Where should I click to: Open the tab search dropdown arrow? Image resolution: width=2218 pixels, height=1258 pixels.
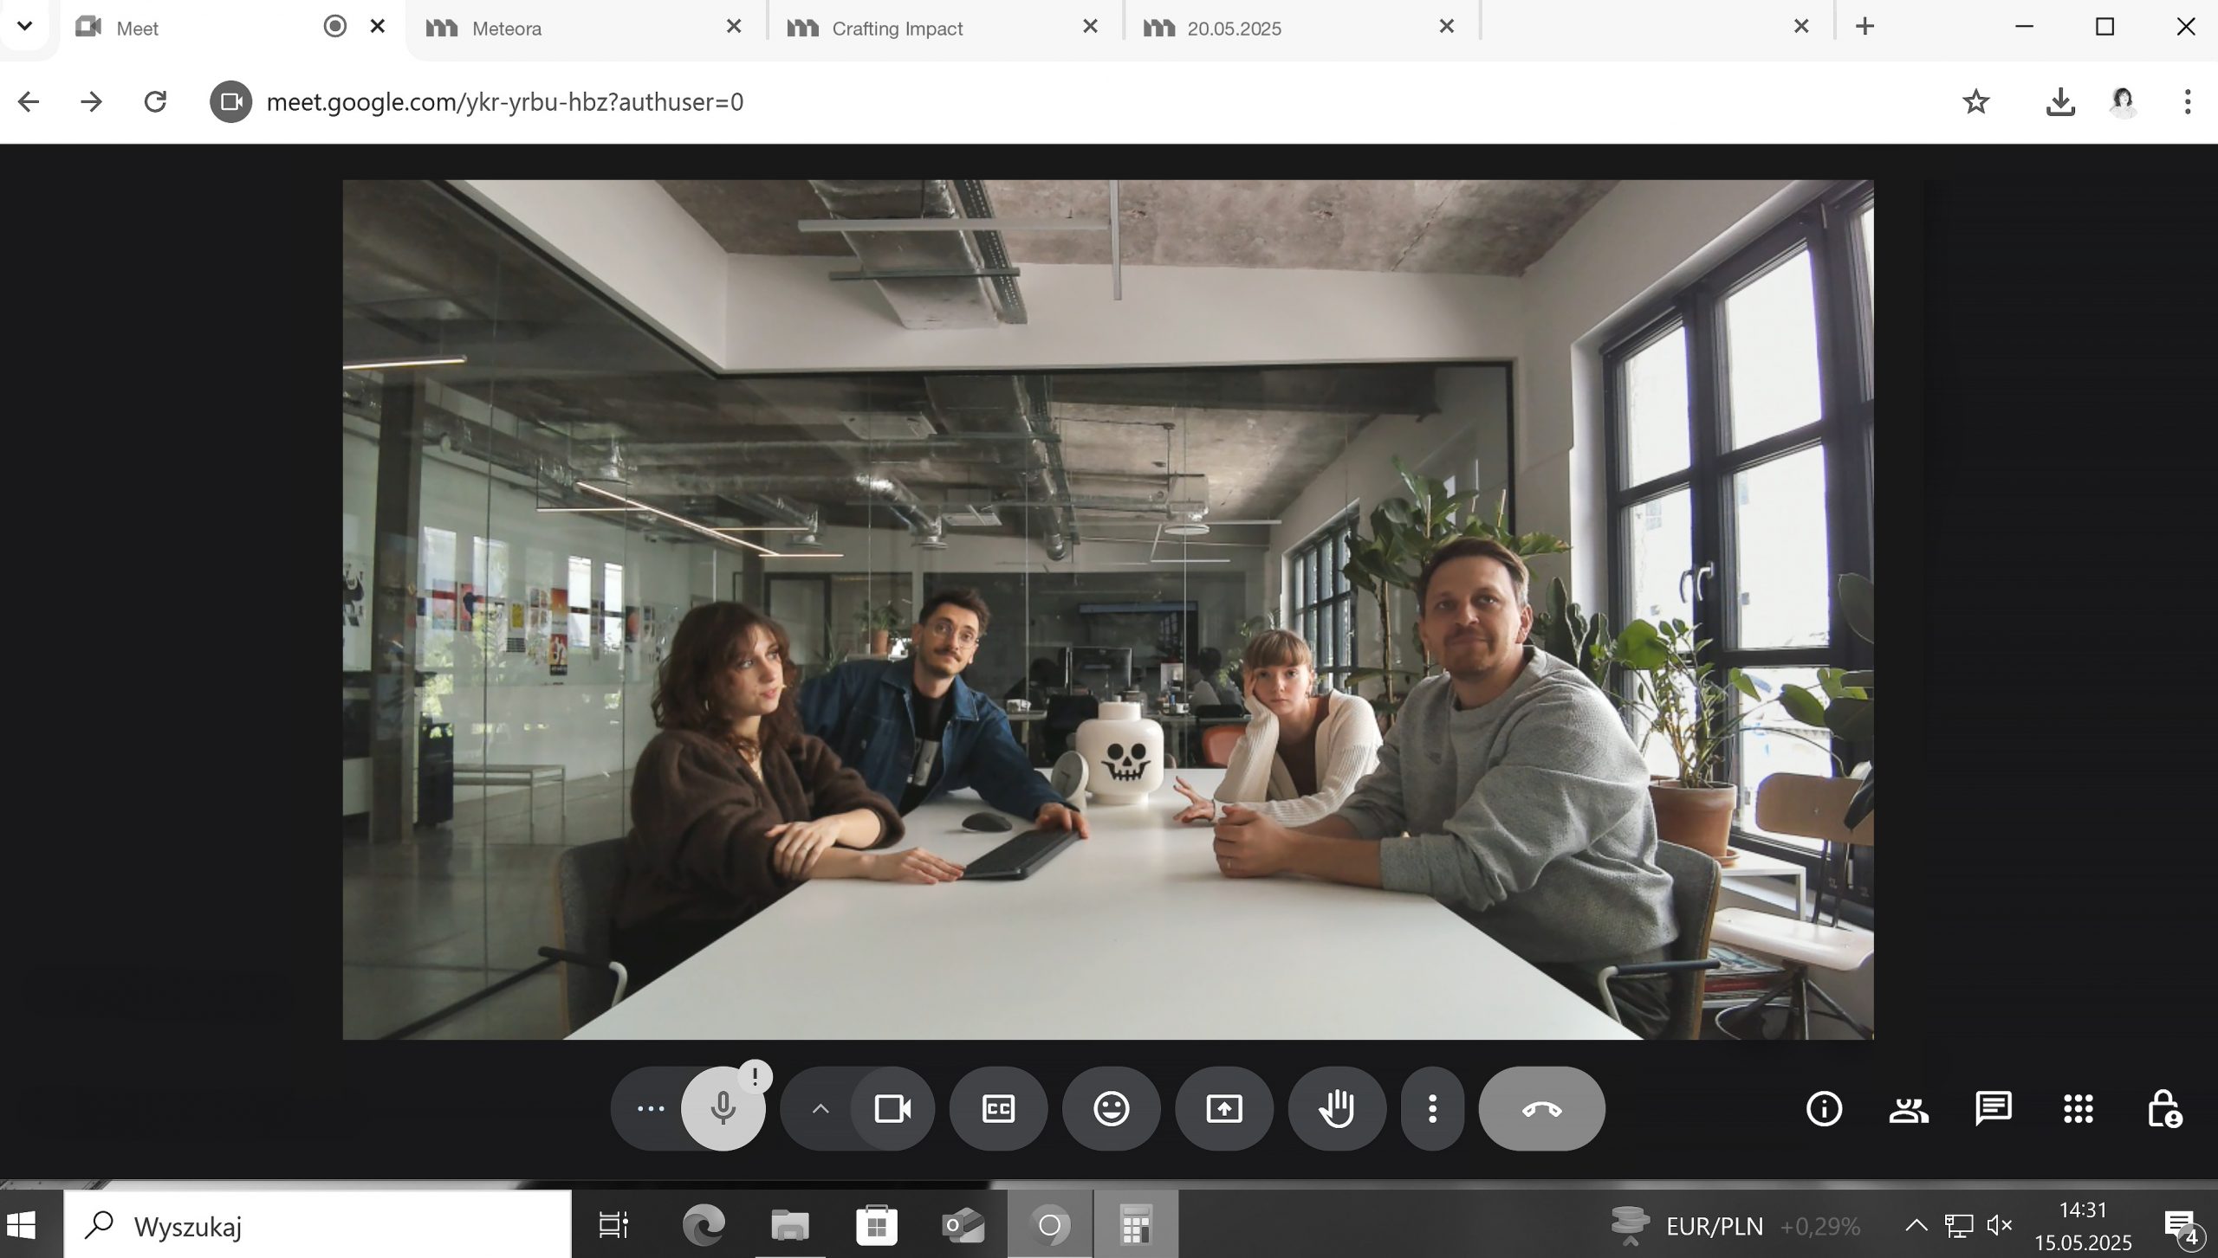pyautogui.click(x=25, y=26)
